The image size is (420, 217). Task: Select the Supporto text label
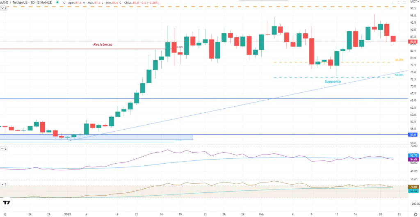(x=333, y=81)
